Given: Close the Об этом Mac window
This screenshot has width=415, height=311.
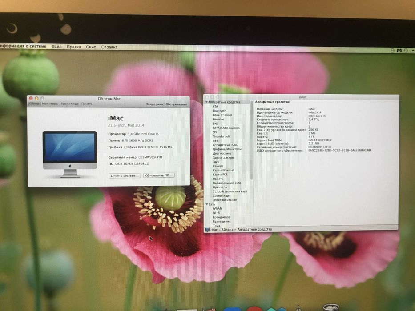Looking at the screenshot, I should pyautogui.click(x=31, y=98).
